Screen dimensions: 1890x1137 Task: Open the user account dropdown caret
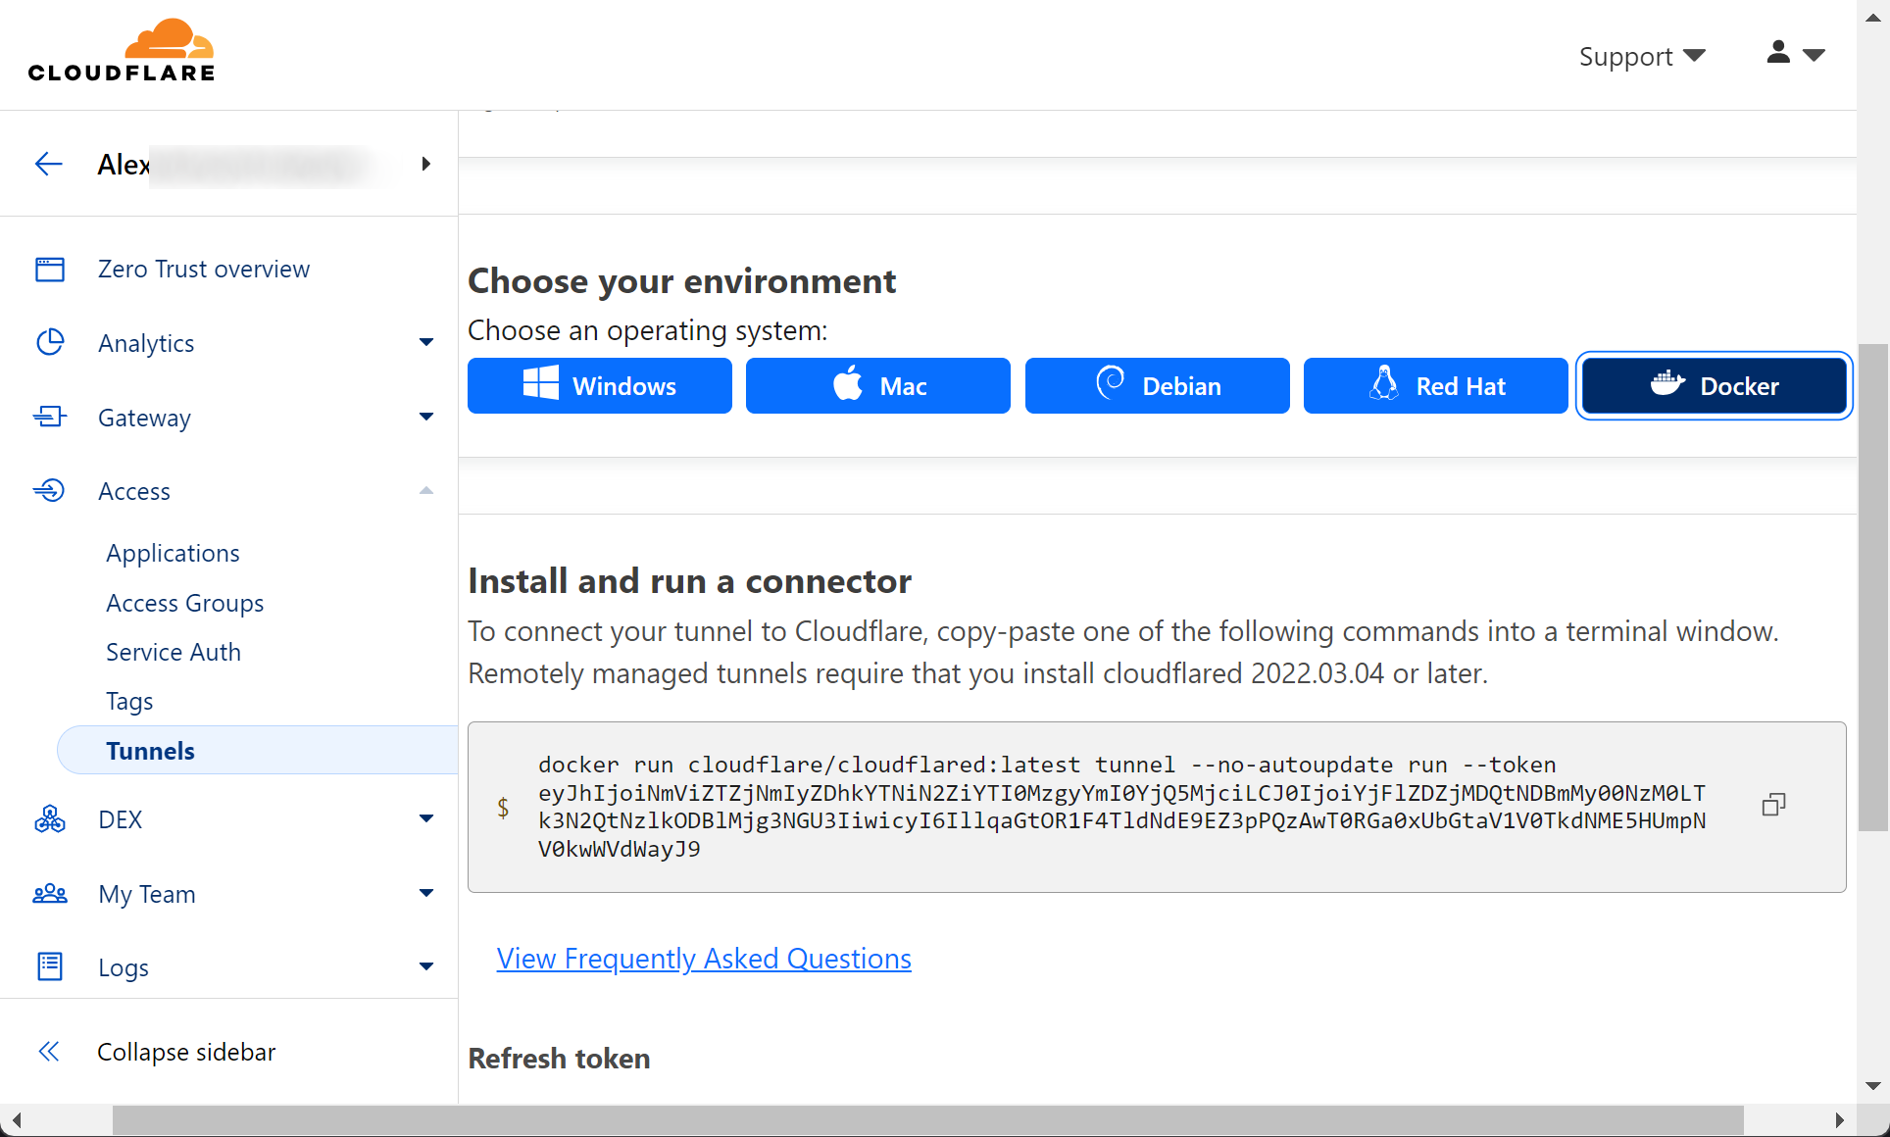click(x=1815, y=55)
